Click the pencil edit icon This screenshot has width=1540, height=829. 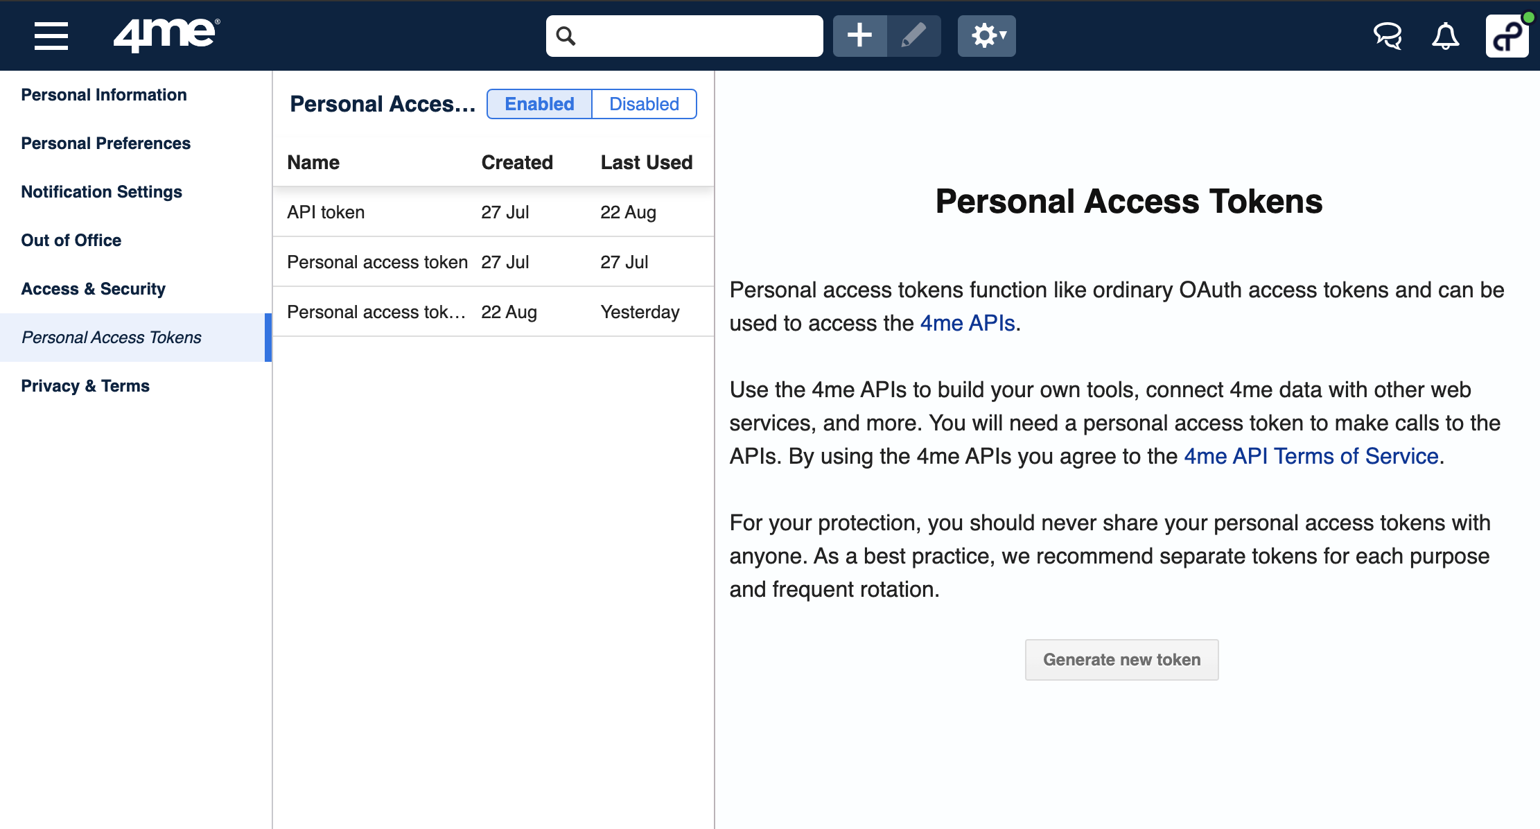point(913,36)
